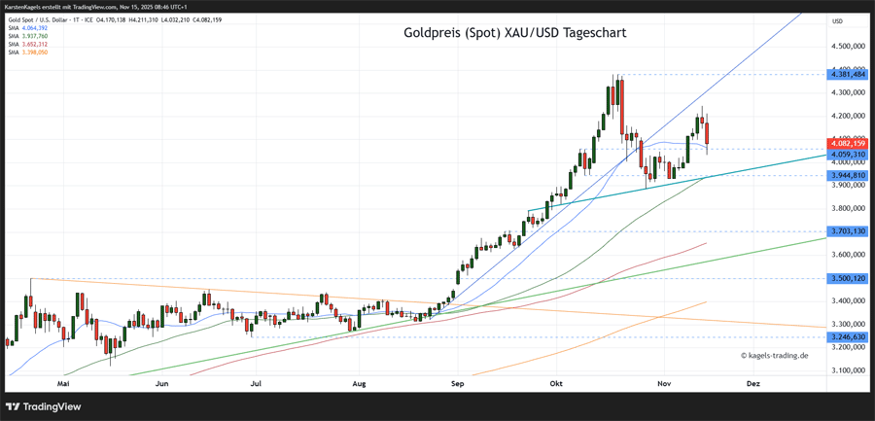Select the 4.381,484 price level label

[x=847, y=74]
